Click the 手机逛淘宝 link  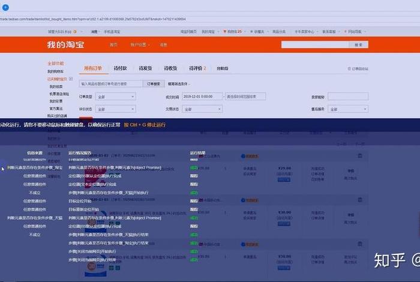click(112, 32)
